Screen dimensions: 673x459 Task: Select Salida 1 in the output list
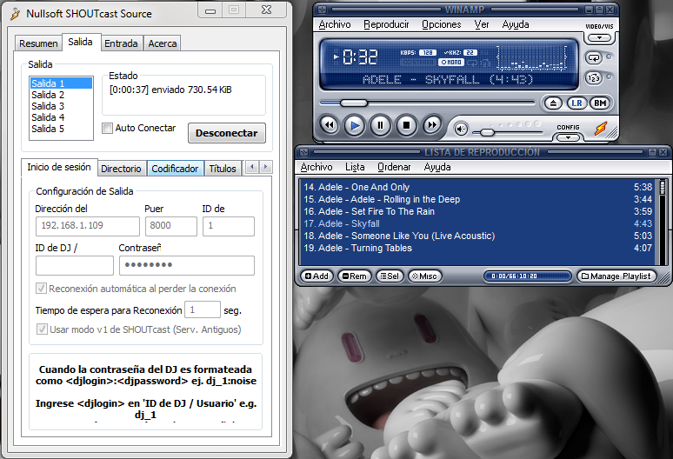[61, 83]
